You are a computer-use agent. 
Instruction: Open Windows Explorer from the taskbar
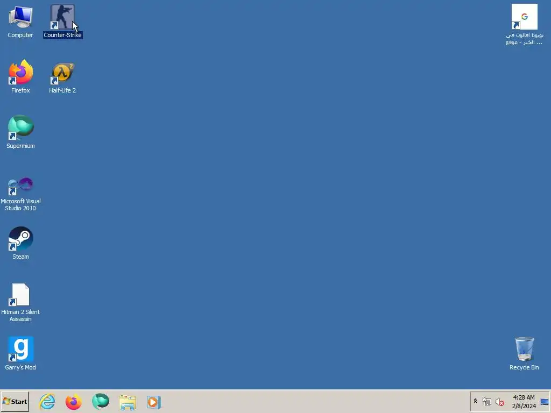[127, 402]
